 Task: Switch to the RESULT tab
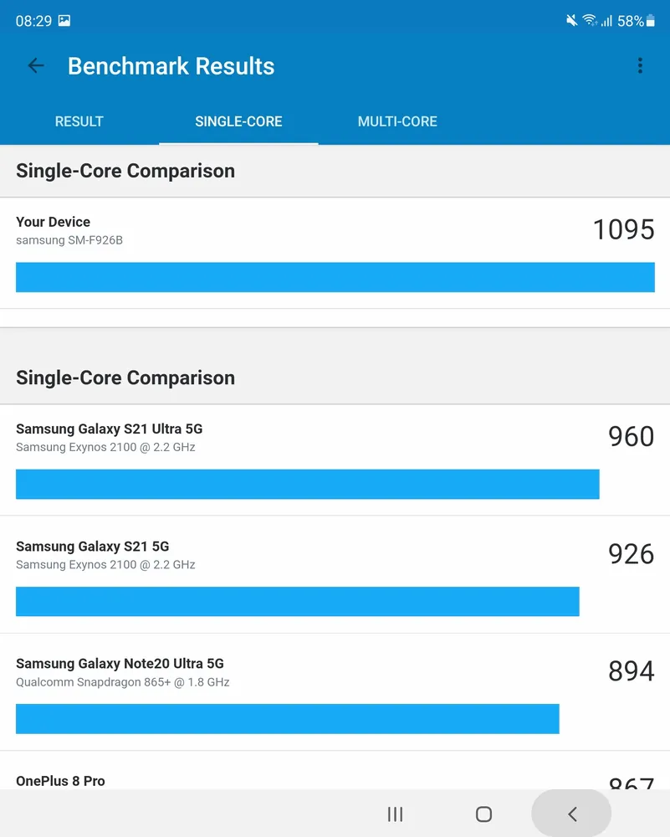pos(79,121)
